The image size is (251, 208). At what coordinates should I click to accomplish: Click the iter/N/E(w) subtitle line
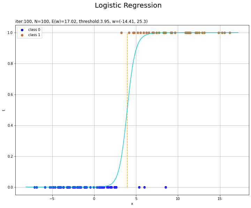pyautogui.click(x=82, y=22)
